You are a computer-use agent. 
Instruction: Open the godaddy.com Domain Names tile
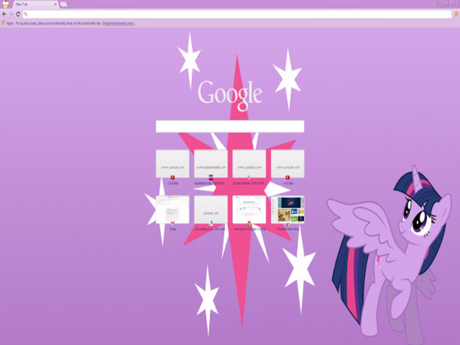249,164
